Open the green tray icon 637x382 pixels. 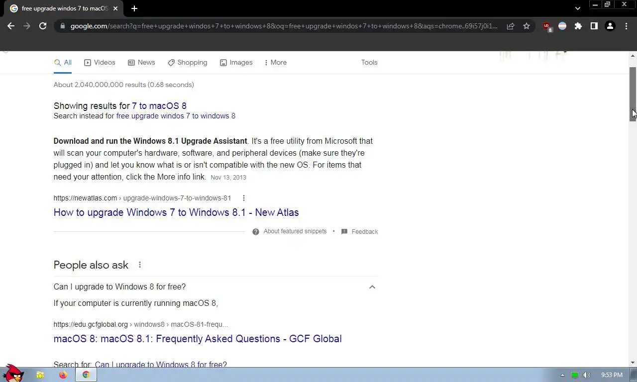tap(575, 375)
